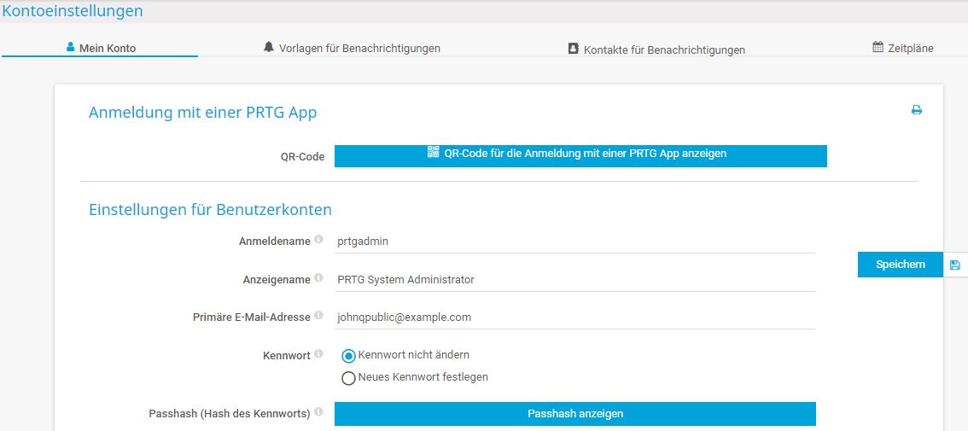Viewport: 968px width, 431px height.
Task: Click the QR-Code field label
Action: pyautogui.click(x=302, y=157)
